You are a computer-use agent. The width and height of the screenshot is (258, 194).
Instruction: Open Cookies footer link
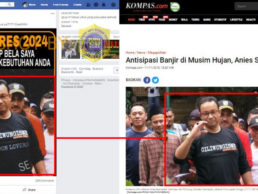pyautogui.click(x=88, y=83)
